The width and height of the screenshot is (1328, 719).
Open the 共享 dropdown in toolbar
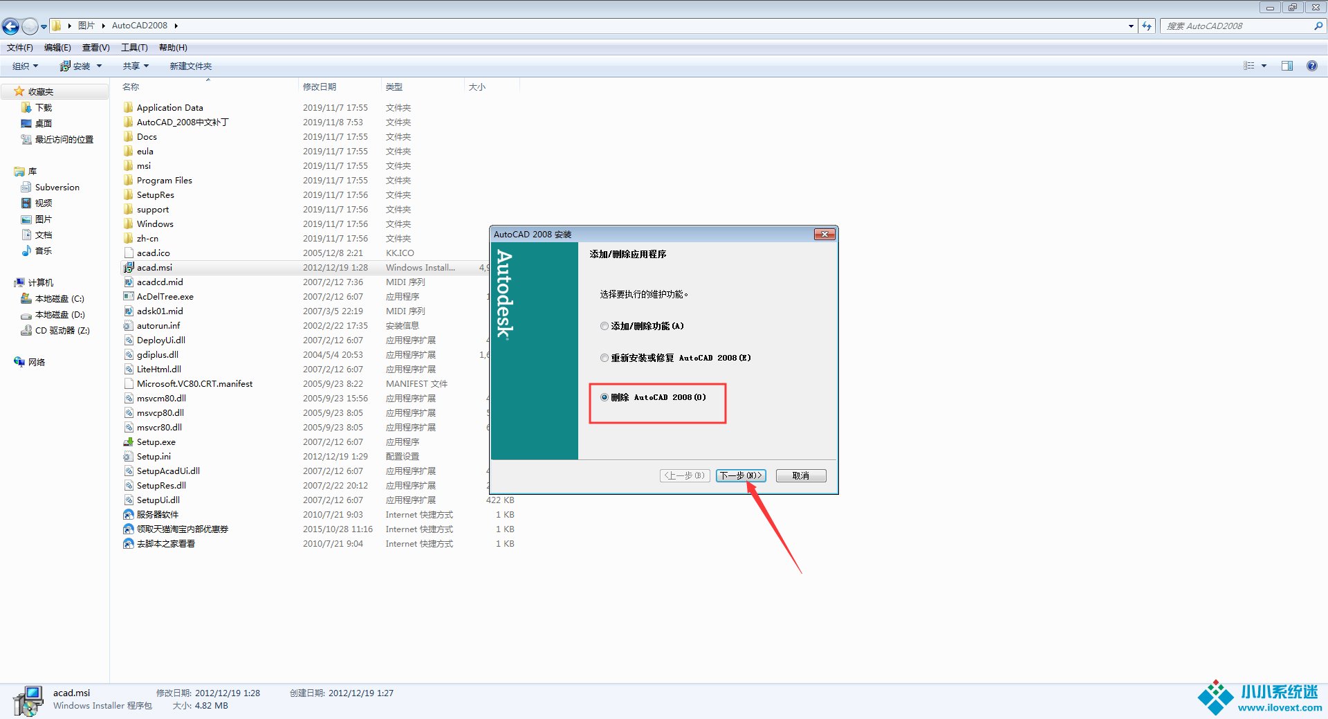tap(136, 66)
